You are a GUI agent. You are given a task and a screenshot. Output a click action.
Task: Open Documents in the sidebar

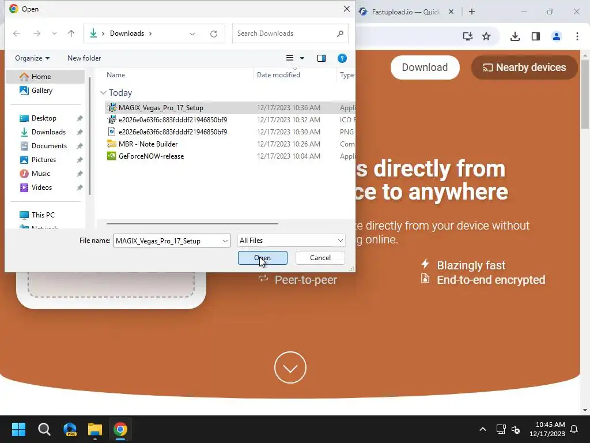[x=49, y=146]
